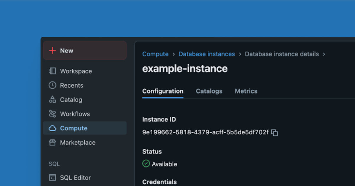Navigate to Database instances breadcrumb

tap(206, 54)
